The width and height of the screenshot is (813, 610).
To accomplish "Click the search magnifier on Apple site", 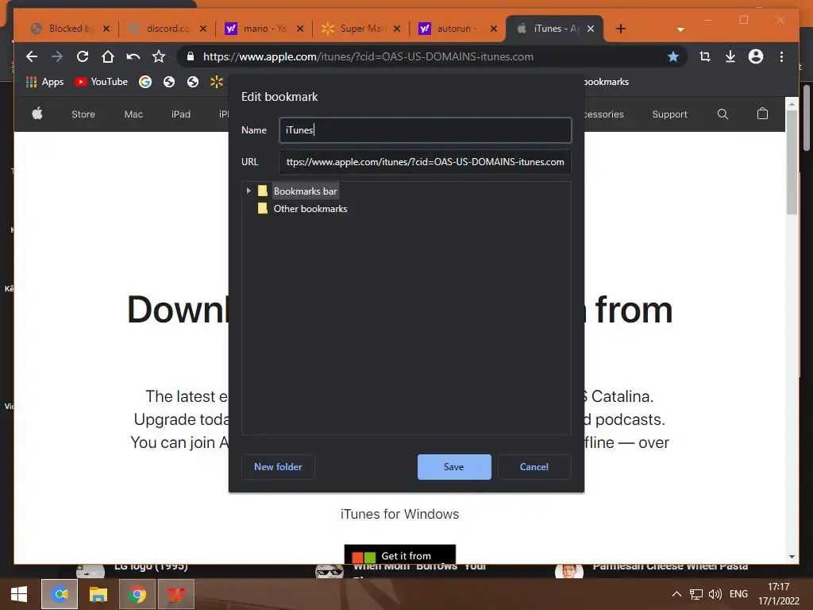I will tap(722, 114).
